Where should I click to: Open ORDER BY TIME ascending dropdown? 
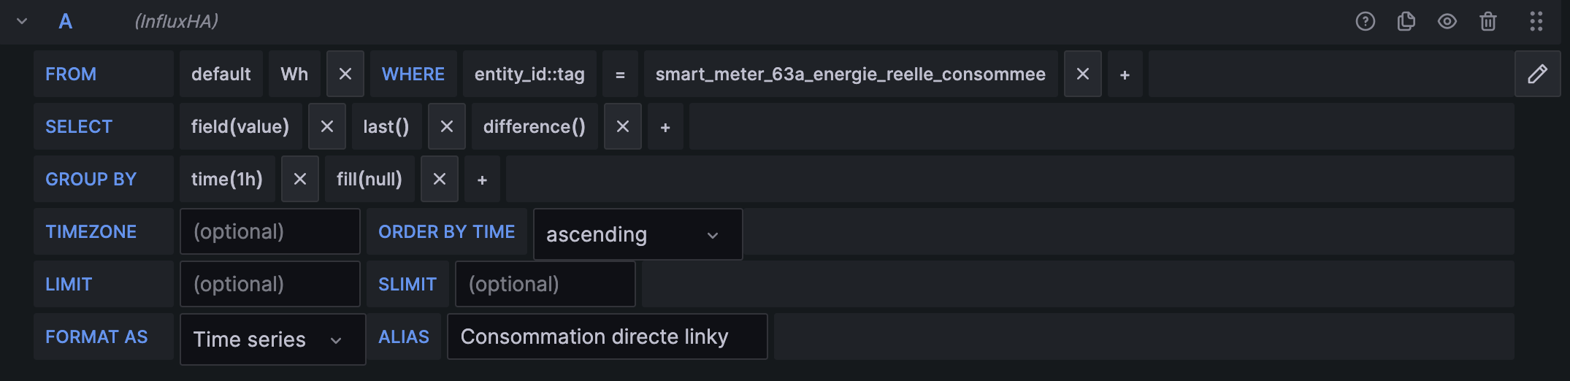pyautogui.click(x=637, y=234)
